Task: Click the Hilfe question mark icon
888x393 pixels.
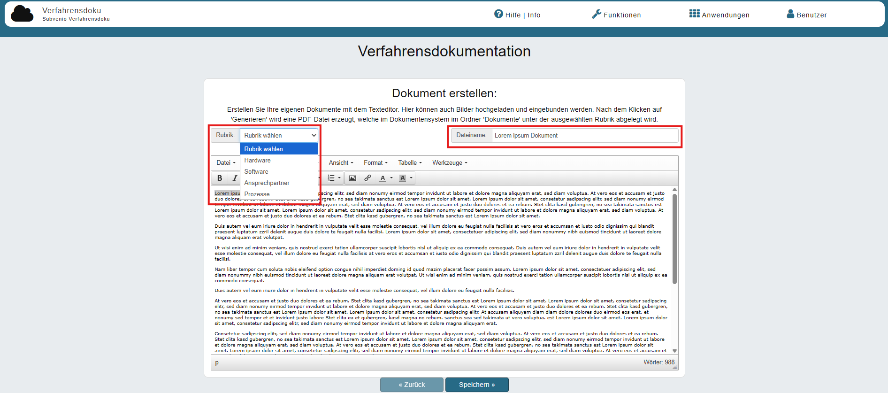Action: (x=498, y=14)
